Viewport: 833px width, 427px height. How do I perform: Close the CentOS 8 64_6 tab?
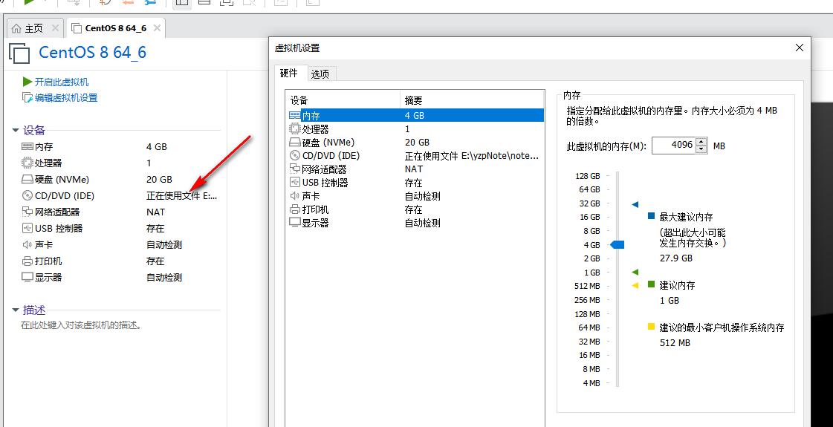[x=157, y=28]
